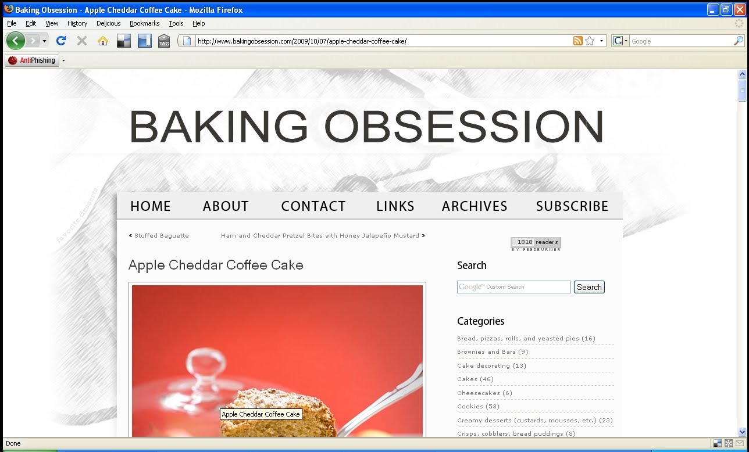Expand the AntiPhishing toolbar dropdown arrow
749x452 pixels.
[63, 60]
